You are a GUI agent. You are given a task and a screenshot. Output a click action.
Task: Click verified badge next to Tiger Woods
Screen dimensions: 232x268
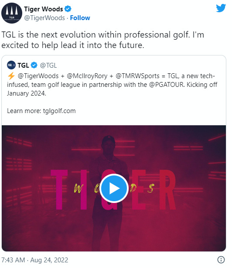point(68,9)
